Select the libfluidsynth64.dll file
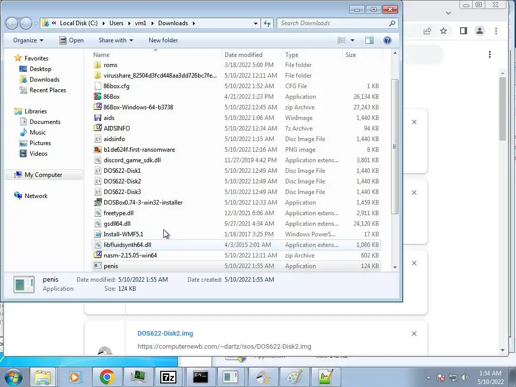 tap(236, 244)
